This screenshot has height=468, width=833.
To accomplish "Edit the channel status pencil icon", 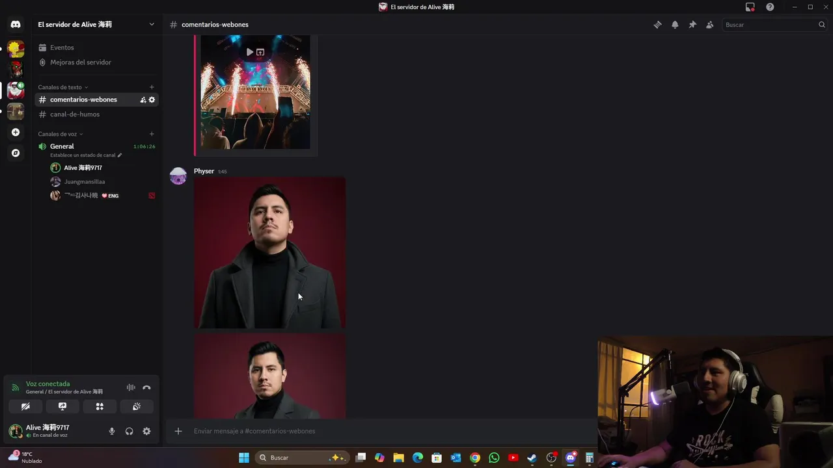I will 119,155.
